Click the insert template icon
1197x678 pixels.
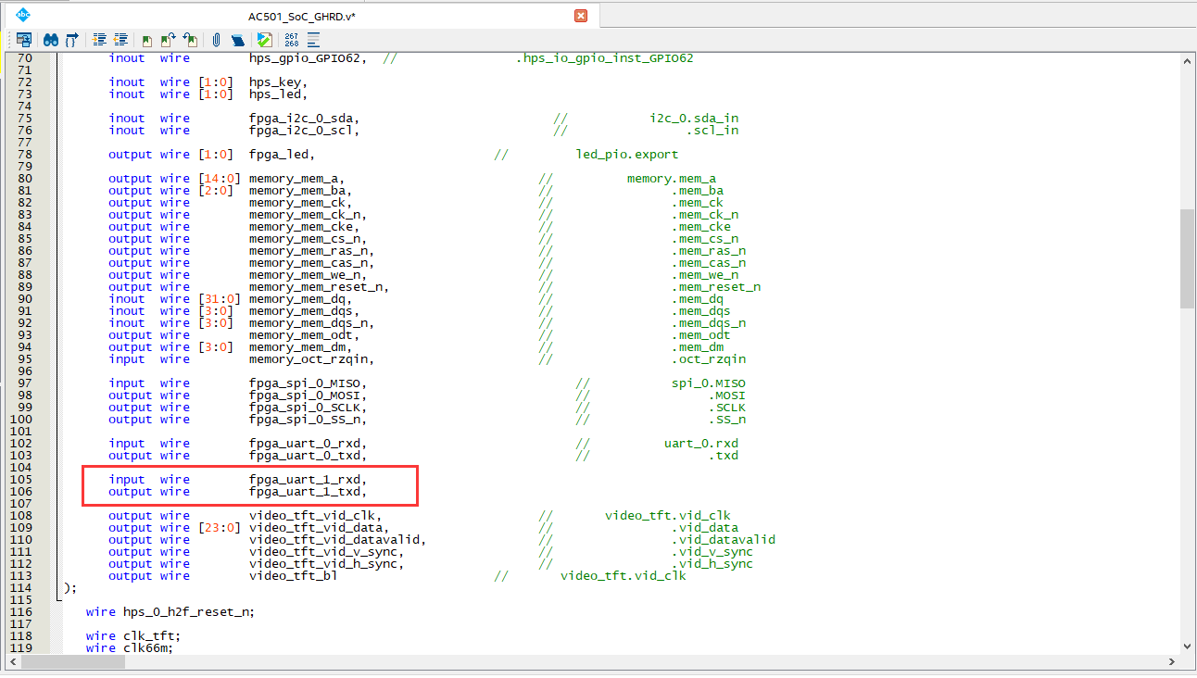(x=238, y=41)
